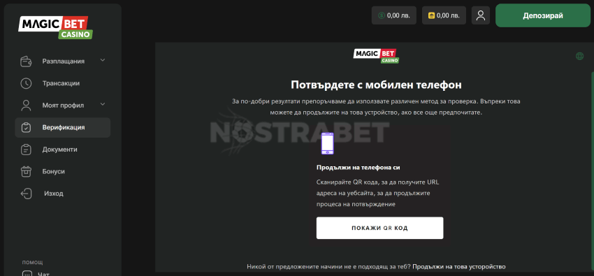Click the ПОКАЖИ QR КОД button
Screen dimensions: 594x276
pyautogui.click(x=379, y=228)
